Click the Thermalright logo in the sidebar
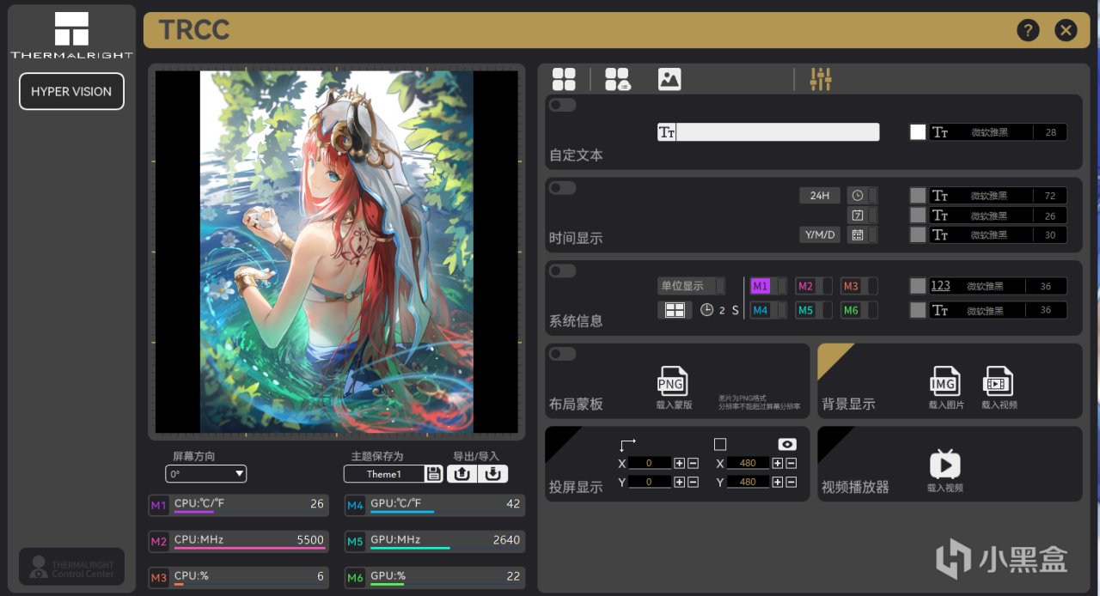 71,35
